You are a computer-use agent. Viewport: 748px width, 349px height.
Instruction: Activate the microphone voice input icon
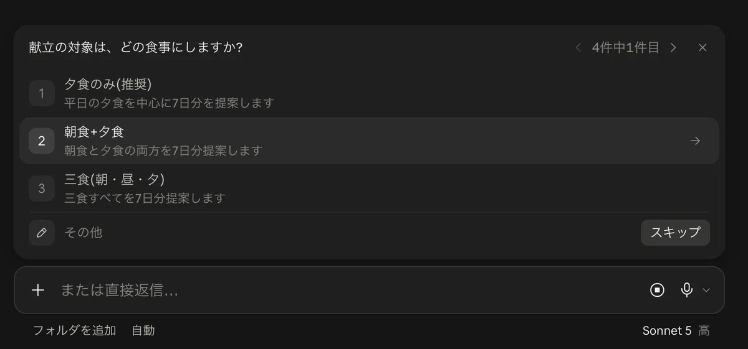(x=686, y=290)
